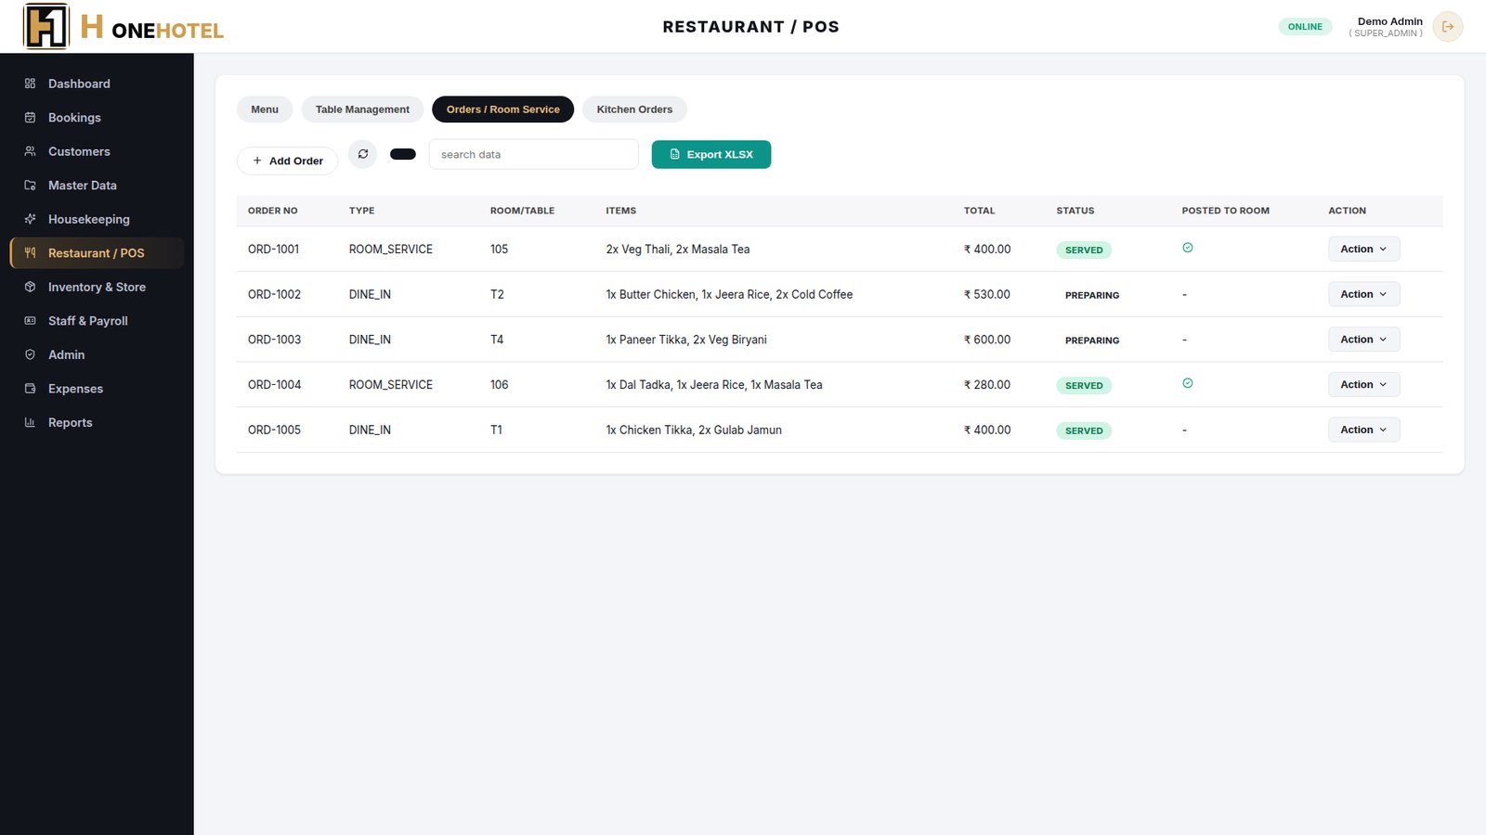
Task: Click Export XLSX button
Action: pyautogui.click(x=711, y=154)
